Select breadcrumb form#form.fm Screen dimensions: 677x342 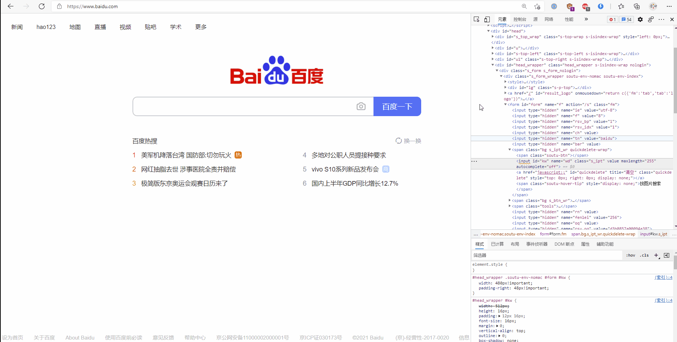[553, 234]
